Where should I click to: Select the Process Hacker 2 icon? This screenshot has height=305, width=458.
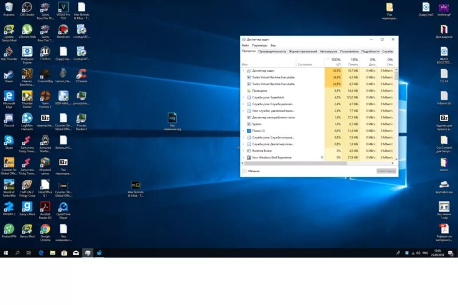click(81, 122)
